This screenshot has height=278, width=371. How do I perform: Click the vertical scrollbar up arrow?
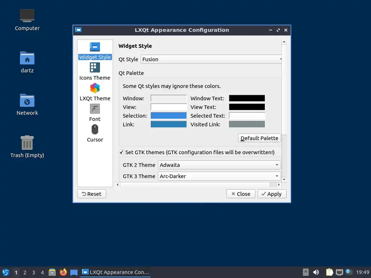coord(284,42)
